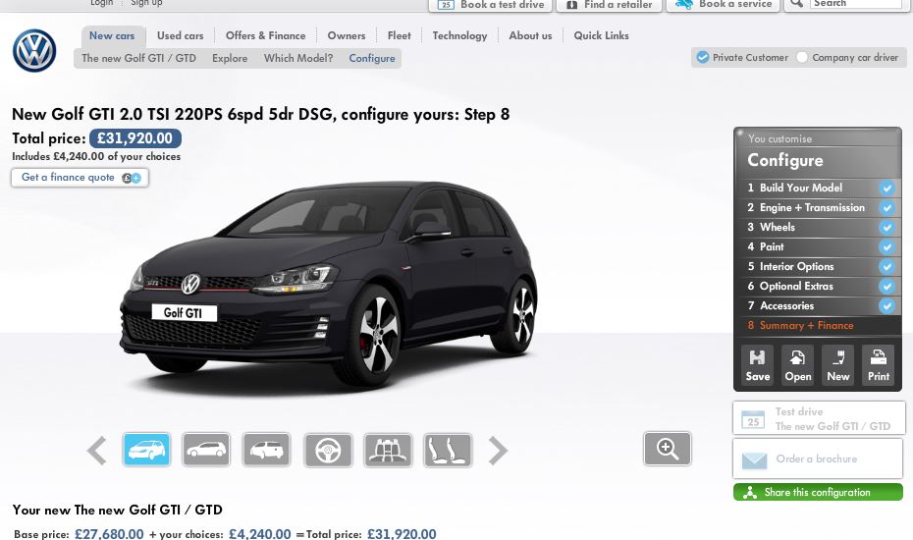
Task: Select the Company car driver option
Action: (802, 58)
